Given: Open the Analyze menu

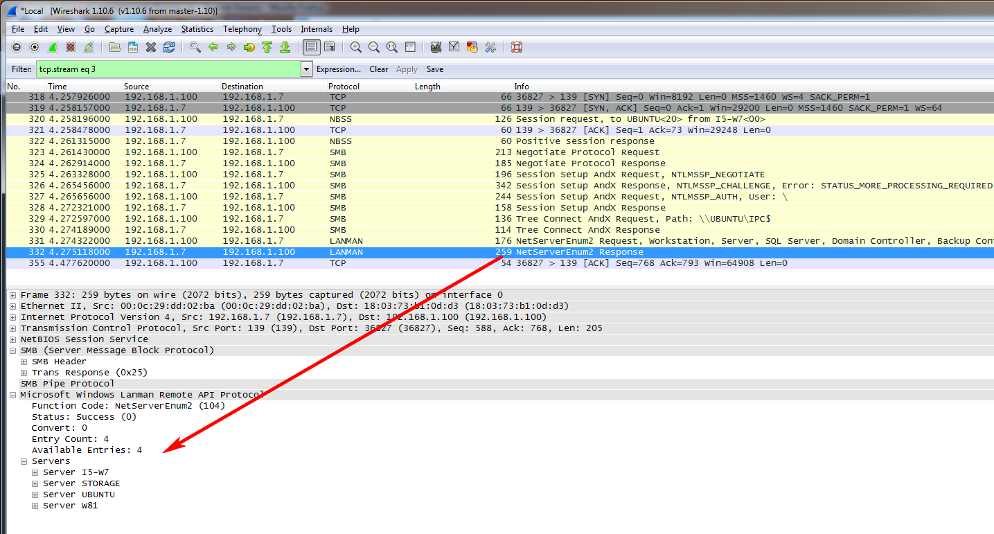Looking at the screenshot, I should [x=158, y=29].
